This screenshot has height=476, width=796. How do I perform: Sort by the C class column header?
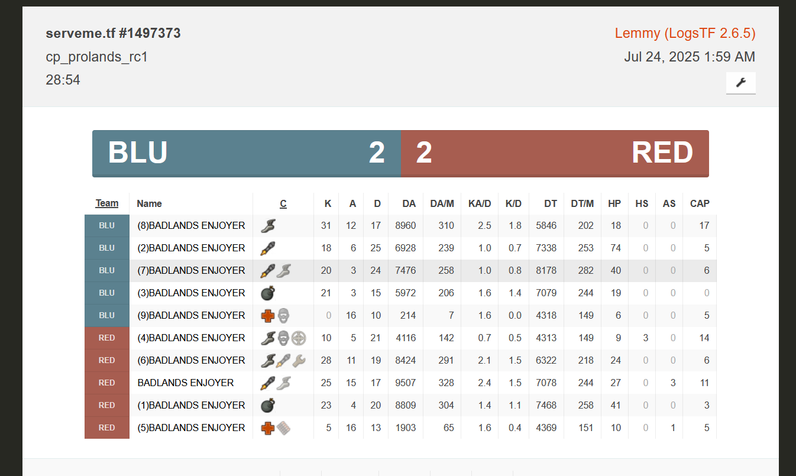point(283,203)
